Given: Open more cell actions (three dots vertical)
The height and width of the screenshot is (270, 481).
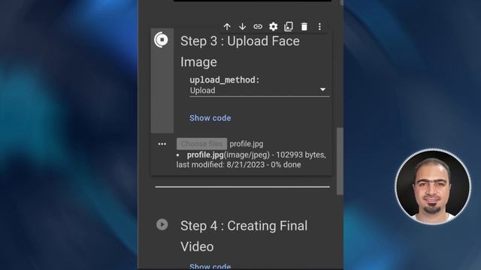Looking at the screenshot, I should [x=319, y=27].
